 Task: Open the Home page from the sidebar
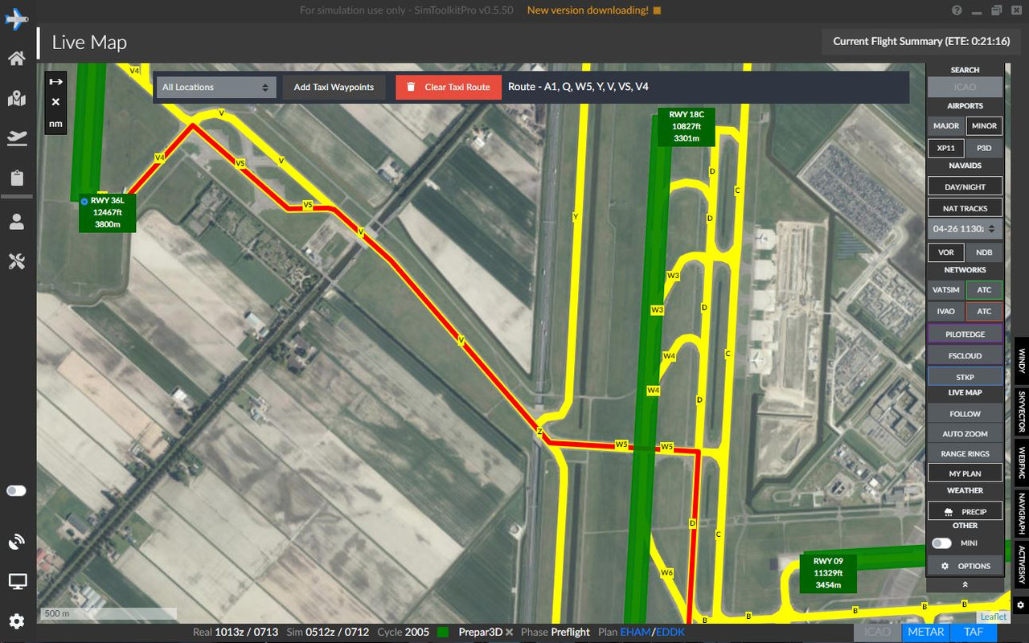[x=16, y=58]
